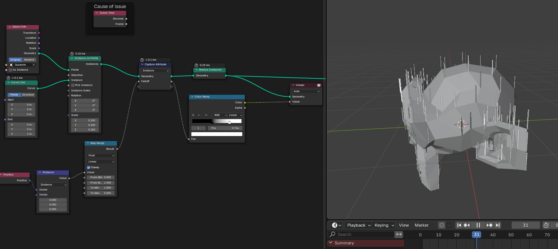Click the Viewer node active icon
This screenshot has height=249, width=558.
[x=319, y=85]
